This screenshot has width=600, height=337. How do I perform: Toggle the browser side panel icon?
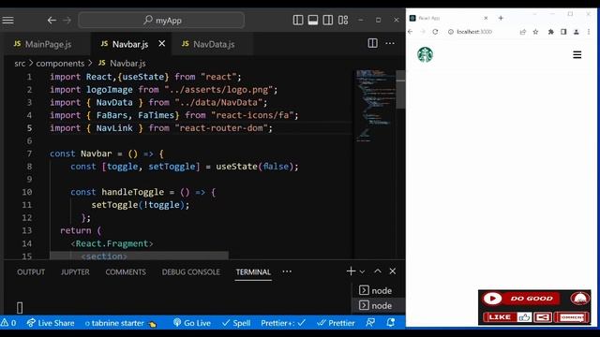[x=563, y=32]
